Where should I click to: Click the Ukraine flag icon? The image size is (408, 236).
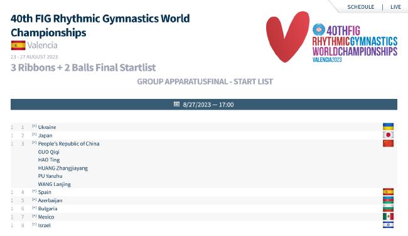[388, 126]
